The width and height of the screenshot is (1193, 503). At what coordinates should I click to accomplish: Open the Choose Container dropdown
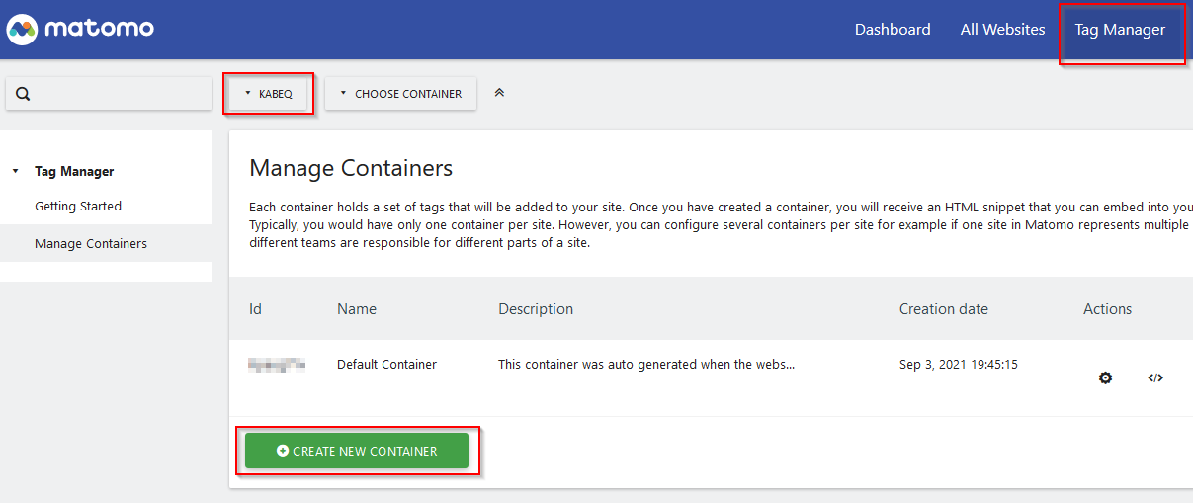click(x=401, y=94)
